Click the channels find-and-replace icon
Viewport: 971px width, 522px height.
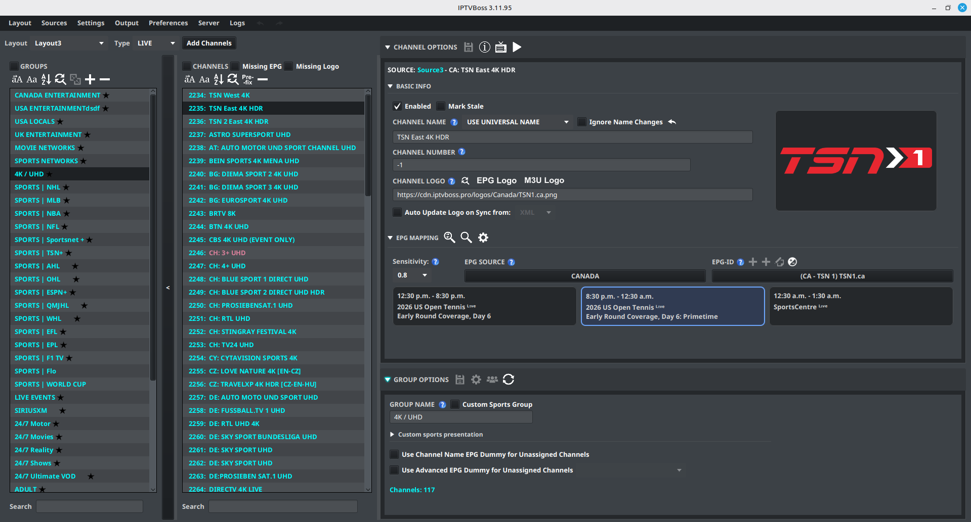coord(233,79)
